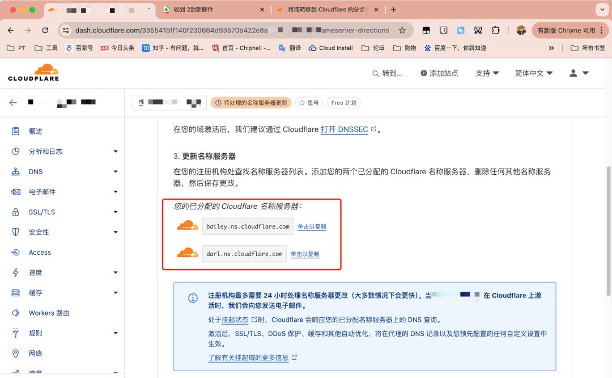Bookmark this page with star icon
The image size is (612, 378).
point(402,30)
